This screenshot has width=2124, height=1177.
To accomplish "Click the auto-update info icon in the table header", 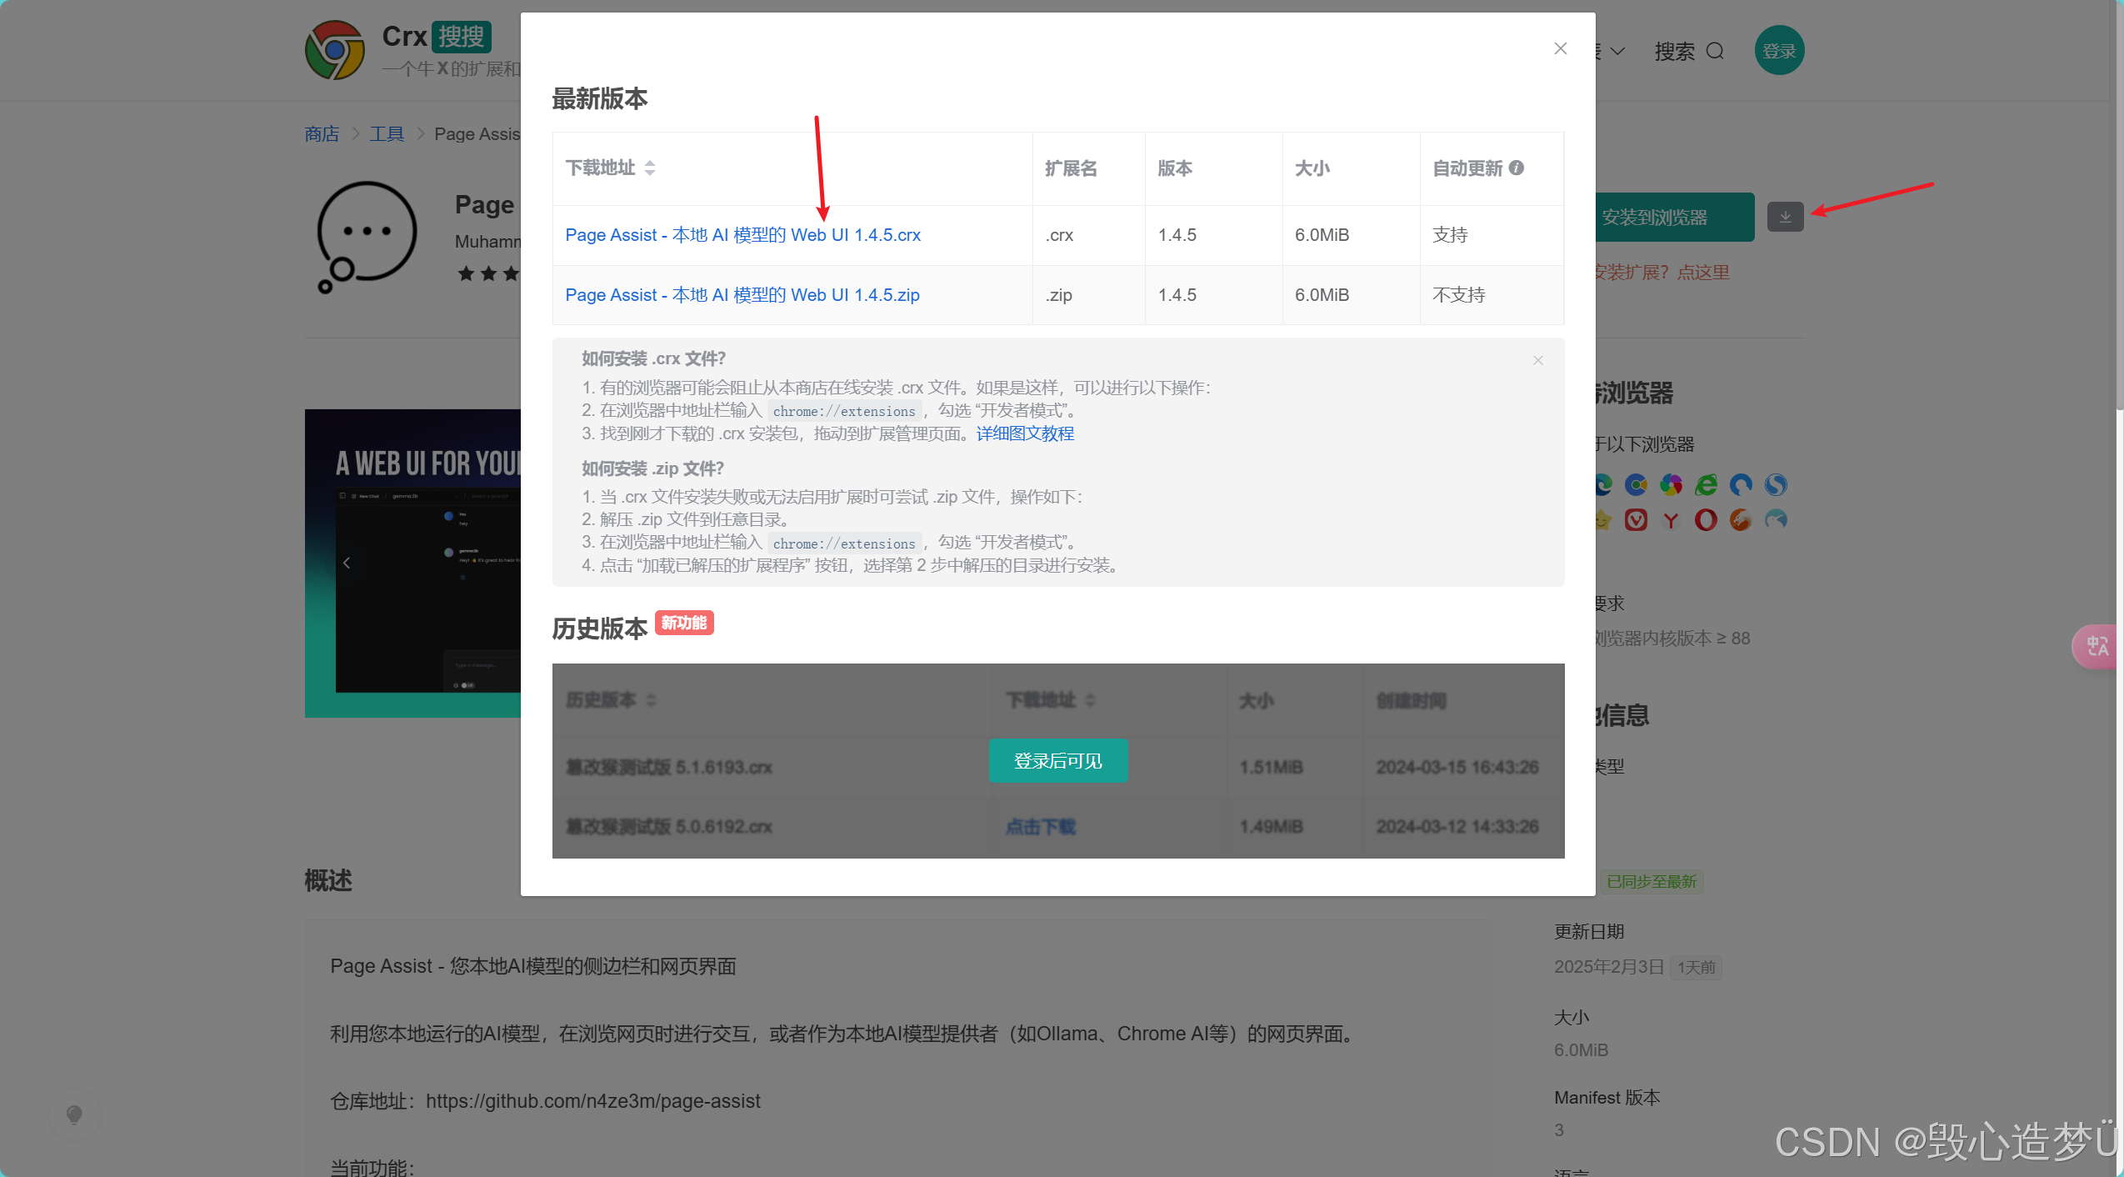I will [x=1517, y=168].
